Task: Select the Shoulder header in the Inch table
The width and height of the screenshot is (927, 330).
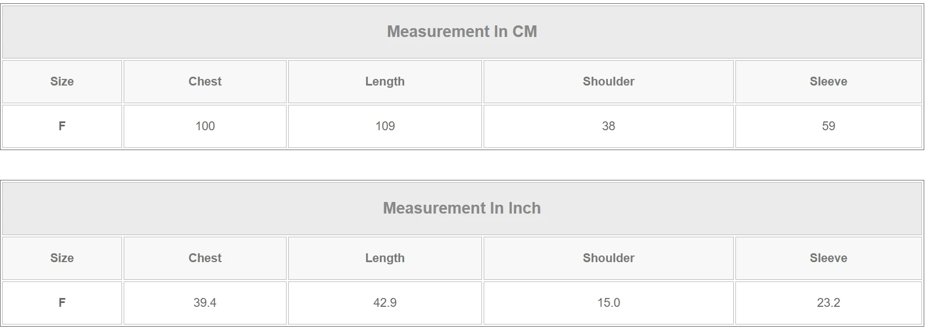Action: pyautogui.click(x=608, y=258)
